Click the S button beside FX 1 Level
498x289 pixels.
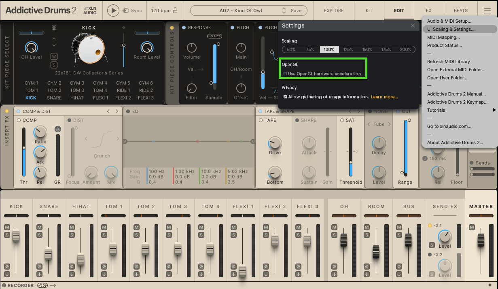coord(432,245)
